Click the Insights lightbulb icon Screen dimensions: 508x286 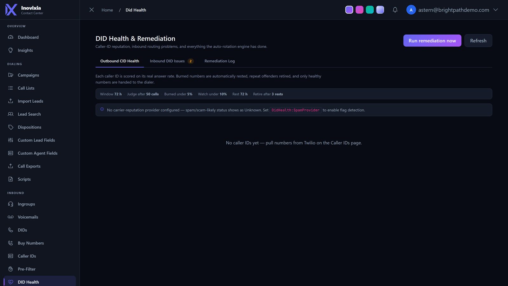10,50
